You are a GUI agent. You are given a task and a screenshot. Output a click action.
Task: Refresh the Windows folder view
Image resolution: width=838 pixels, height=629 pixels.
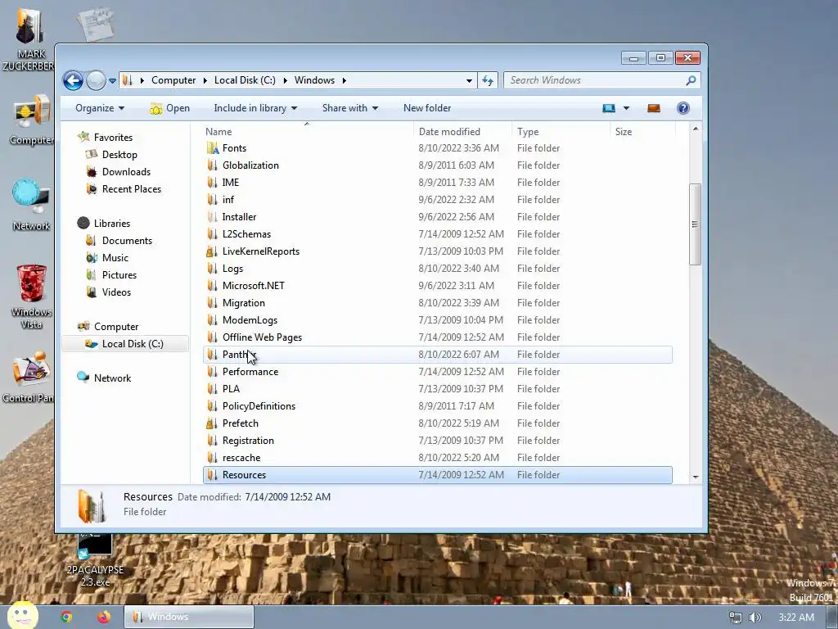click(x=488, y=80)
